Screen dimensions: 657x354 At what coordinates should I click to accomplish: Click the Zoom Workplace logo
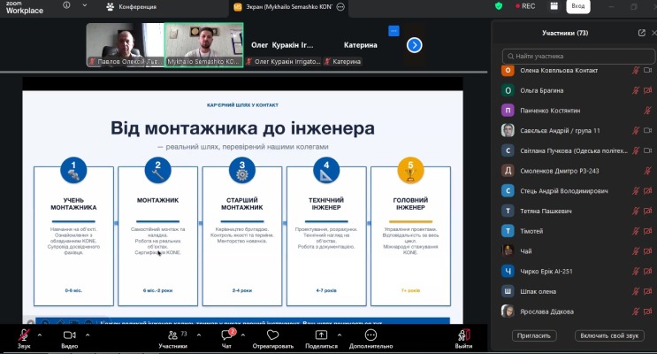tap(24, 8)
